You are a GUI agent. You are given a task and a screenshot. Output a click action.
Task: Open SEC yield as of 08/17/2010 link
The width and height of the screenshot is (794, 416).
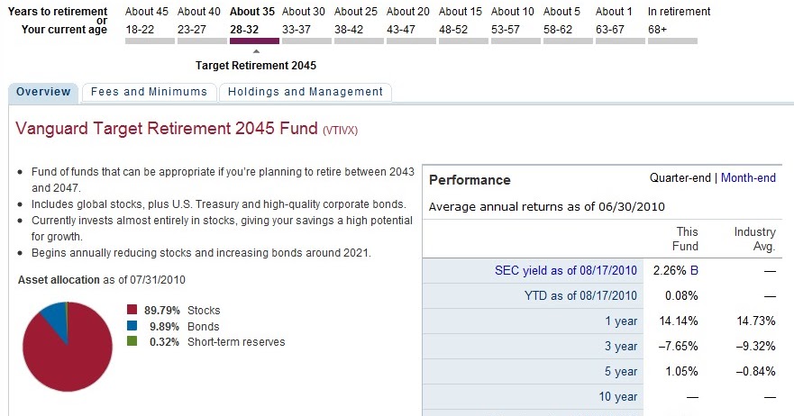566,271
